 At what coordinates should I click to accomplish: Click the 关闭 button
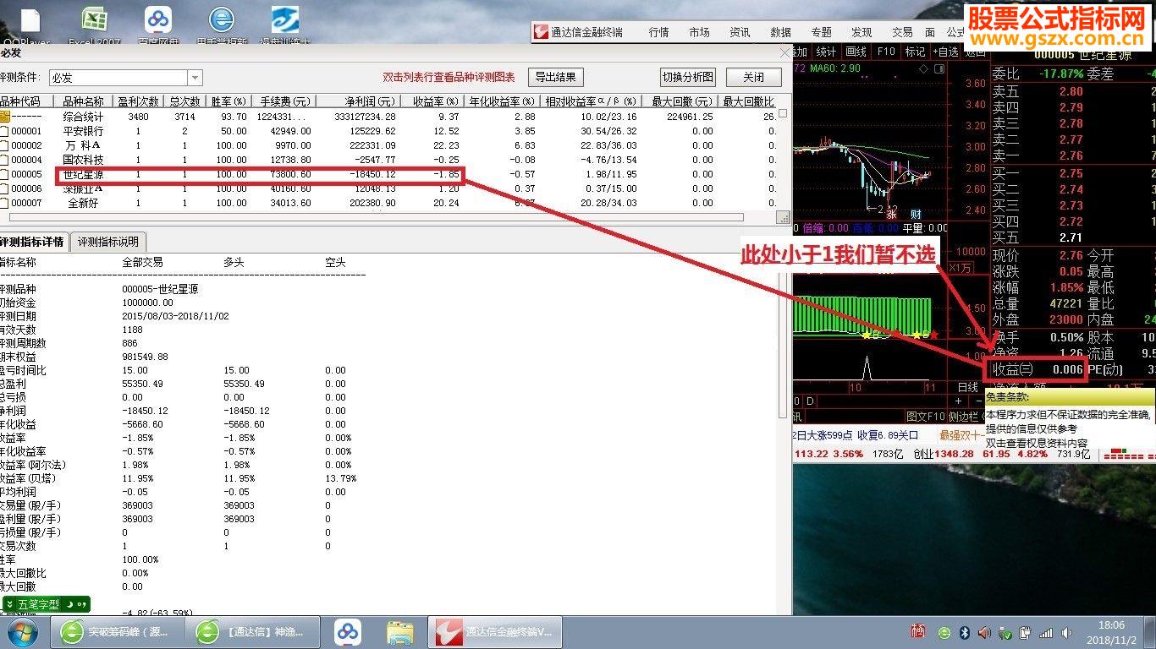(753, 77)
